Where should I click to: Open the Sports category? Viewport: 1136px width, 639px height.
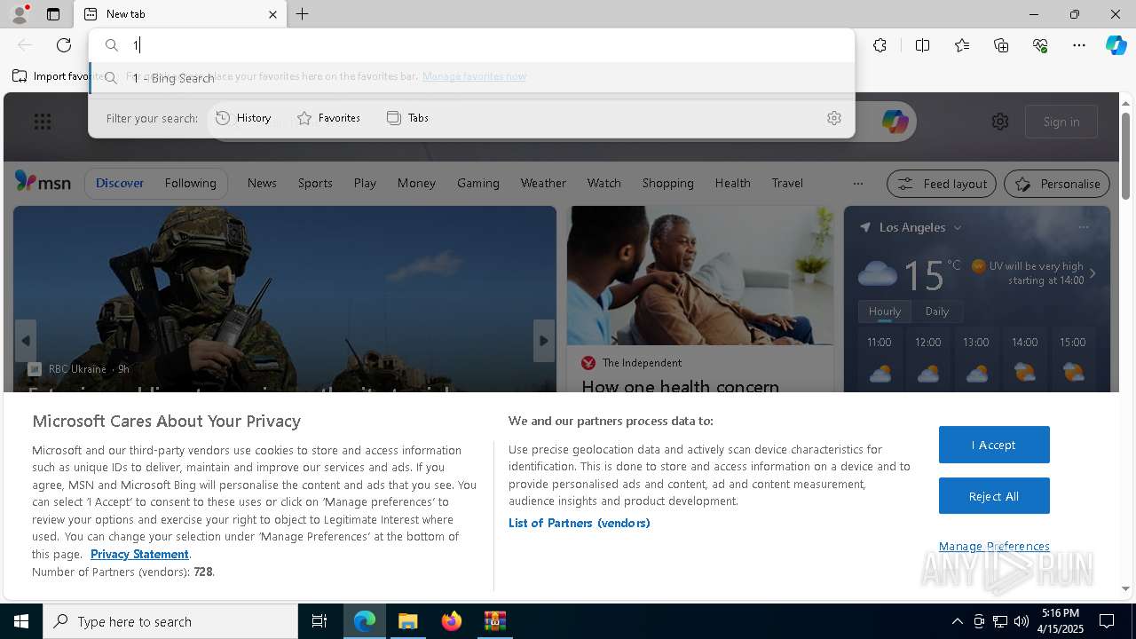[x=315, y=183]
